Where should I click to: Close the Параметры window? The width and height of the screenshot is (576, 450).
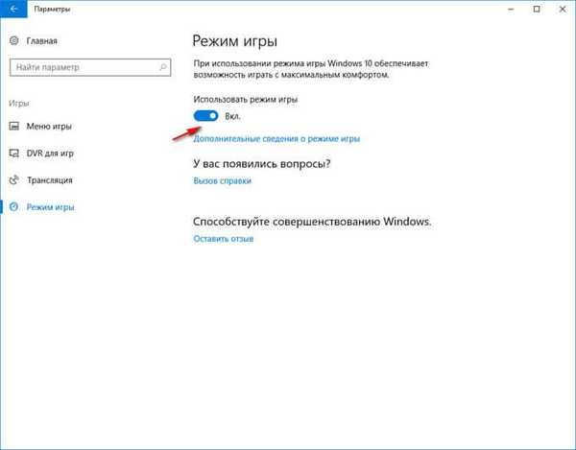pos(563,9)
